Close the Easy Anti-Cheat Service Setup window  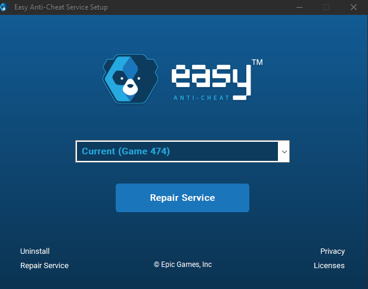pyautogui.click(x=354, y=7)
